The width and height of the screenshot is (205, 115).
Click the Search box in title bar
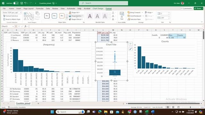click(x=103, y=3)
